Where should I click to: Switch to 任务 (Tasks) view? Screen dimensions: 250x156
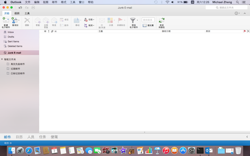click(x=42, y=137)
